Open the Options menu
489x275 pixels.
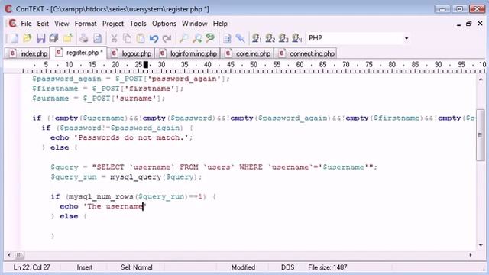click(x=164, y=24)
